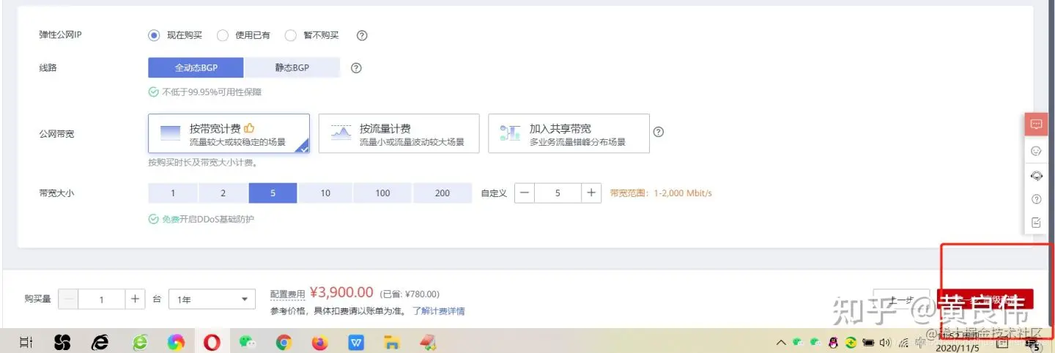Screen dimensions: 1055x353
Task: Choose the 全动态BGP line tab
Action: [x=196, y=67]
